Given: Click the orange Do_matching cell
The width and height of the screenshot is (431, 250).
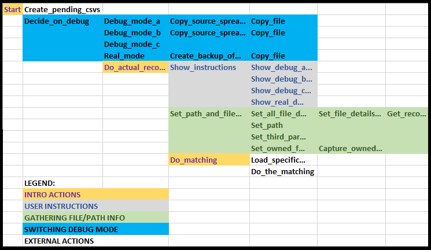Looking at the screenshot, I should tap(194, 160).
